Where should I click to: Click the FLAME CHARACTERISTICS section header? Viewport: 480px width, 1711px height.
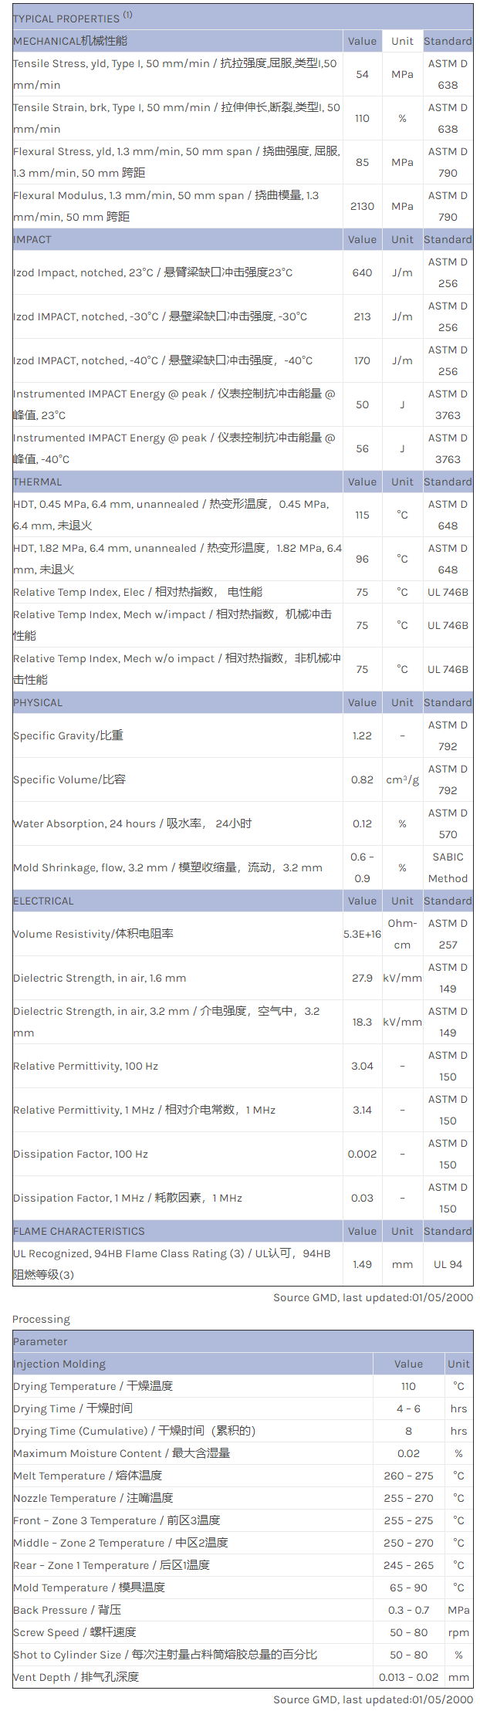pos(79,1231)
